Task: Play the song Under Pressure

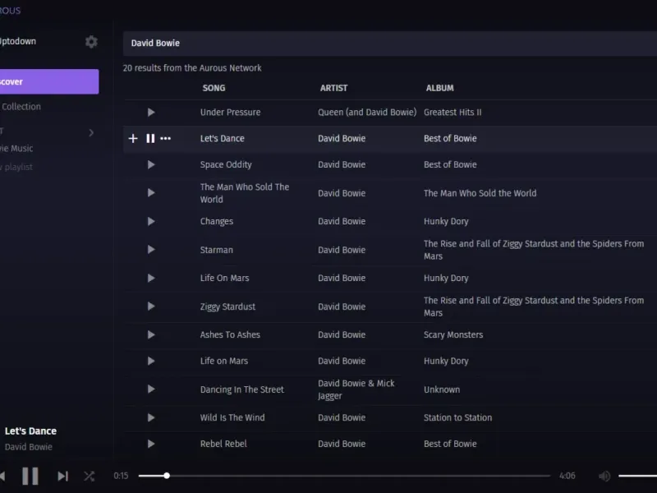Action: pyautogui.click(x=151, y=112)
